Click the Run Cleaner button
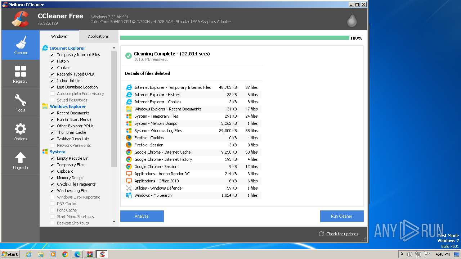Screen dimensions: 461x259 [x=342, y=216]
